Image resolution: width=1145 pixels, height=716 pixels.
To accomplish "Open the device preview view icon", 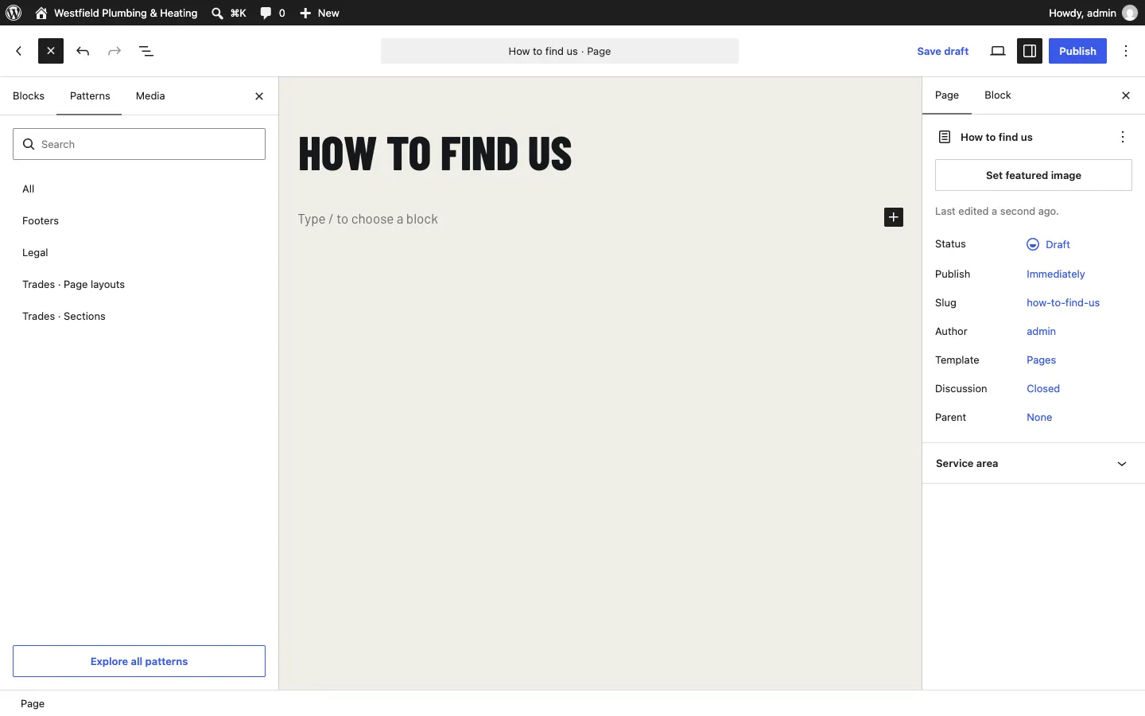I will (998, 51).
